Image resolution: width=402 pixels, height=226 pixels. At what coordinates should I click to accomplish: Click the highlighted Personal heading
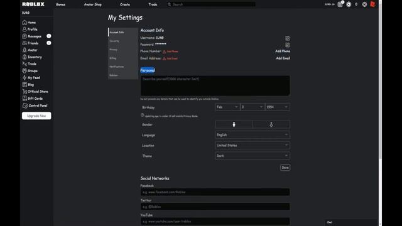click(x=148, y=70)
